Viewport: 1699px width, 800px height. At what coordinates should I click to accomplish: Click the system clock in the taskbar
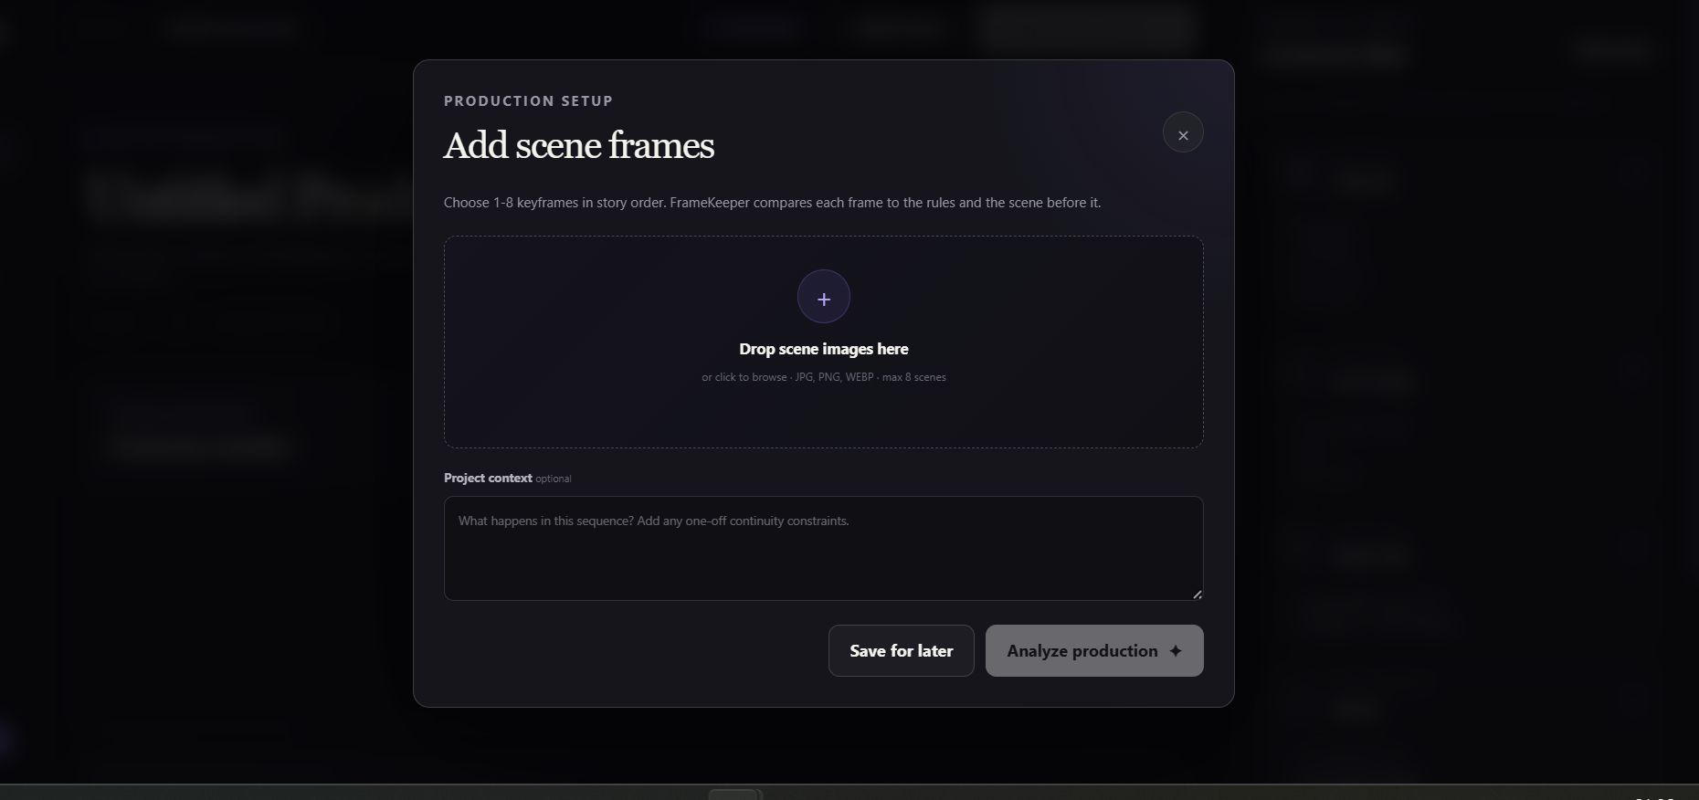pos(1654,796)
